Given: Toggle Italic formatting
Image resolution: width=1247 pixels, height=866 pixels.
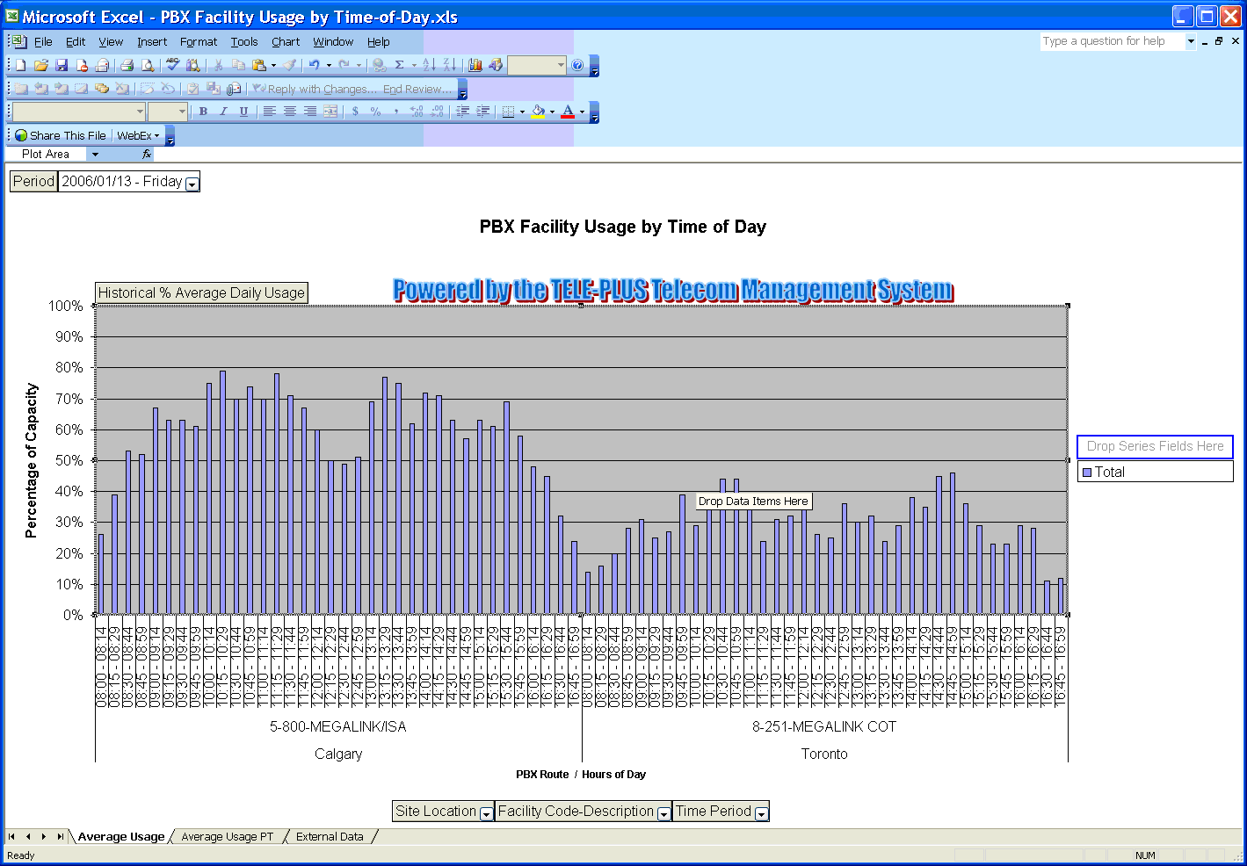Looking at the screenshot, I should (x=223, y=112).
